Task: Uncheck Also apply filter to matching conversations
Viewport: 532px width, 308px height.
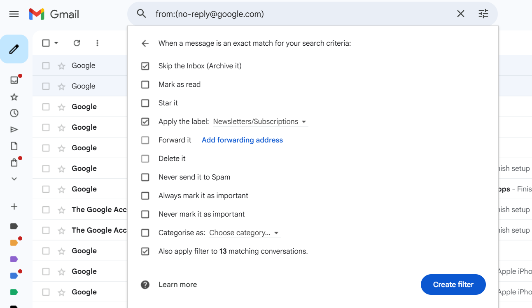Action: point(145,251)
